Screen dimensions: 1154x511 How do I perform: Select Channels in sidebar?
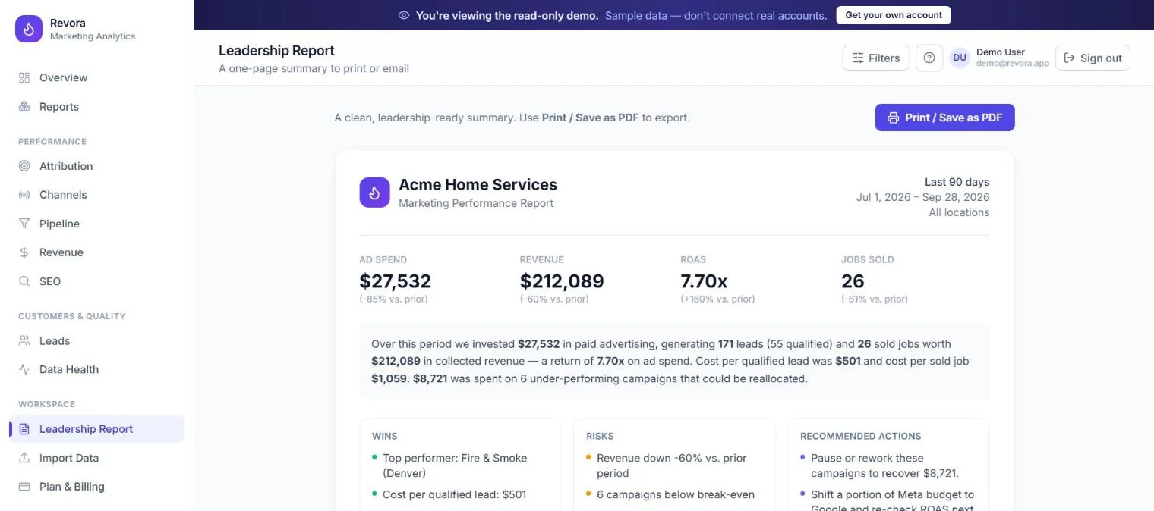pos(97,195)
